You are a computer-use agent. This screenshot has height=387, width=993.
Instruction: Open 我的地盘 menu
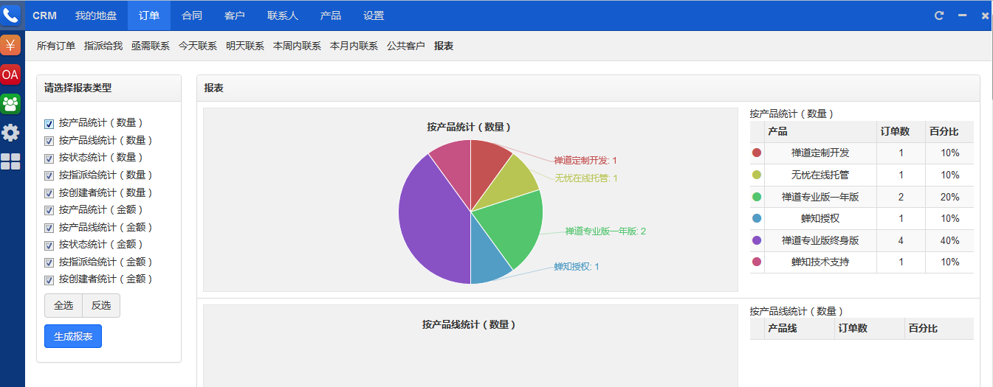[x=96, y=15]
